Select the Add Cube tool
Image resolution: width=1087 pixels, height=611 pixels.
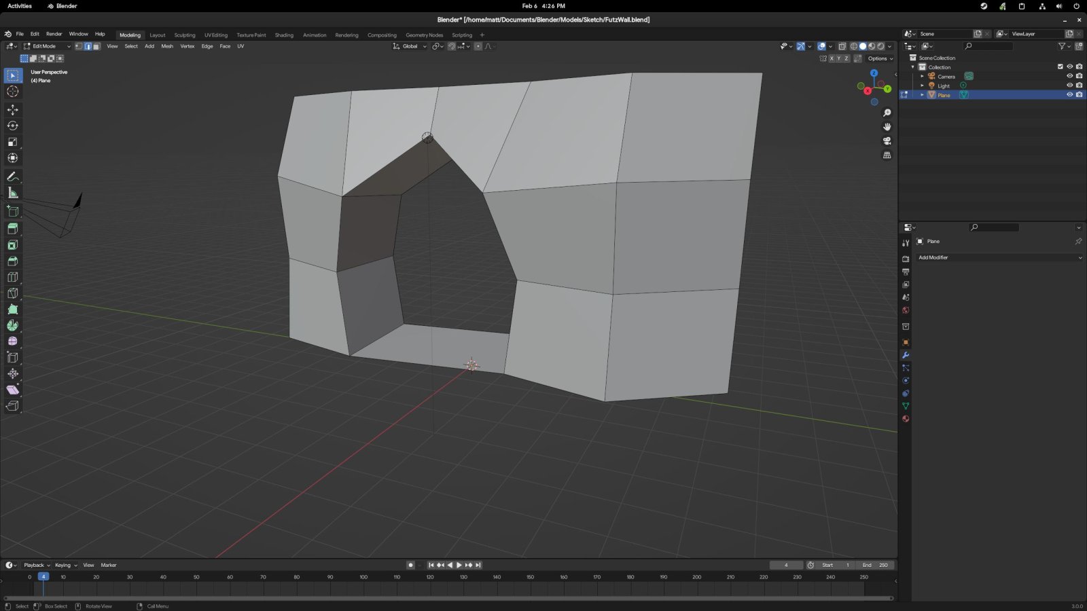click(12, 211)
